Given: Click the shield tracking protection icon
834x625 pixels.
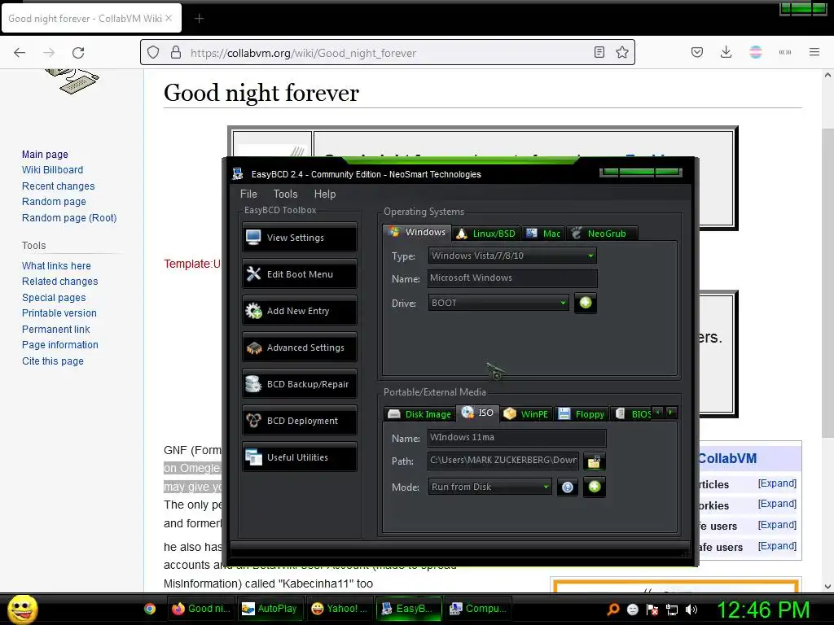Looking at the screenshot, I should click(153, 53).
